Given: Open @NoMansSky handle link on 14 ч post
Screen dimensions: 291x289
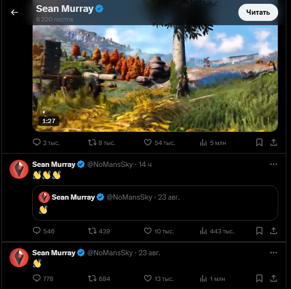Looking at the screenshot, I should [110, 164].
